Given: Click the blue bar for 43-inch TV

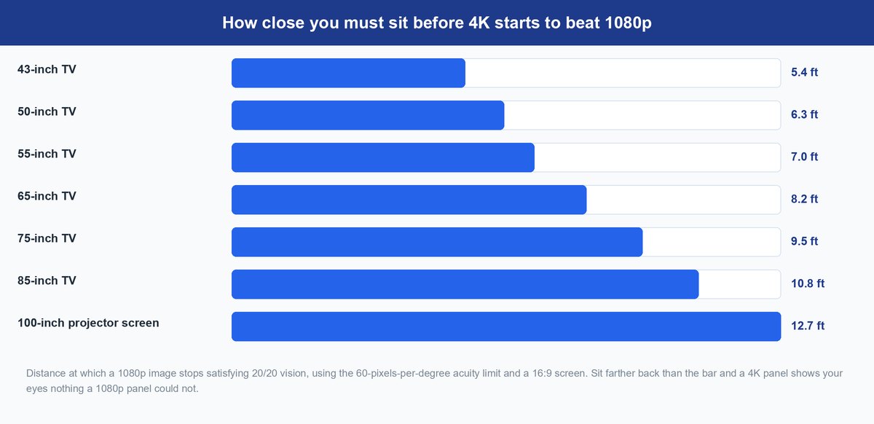Looking at the screenshot, I should [348, 73].
